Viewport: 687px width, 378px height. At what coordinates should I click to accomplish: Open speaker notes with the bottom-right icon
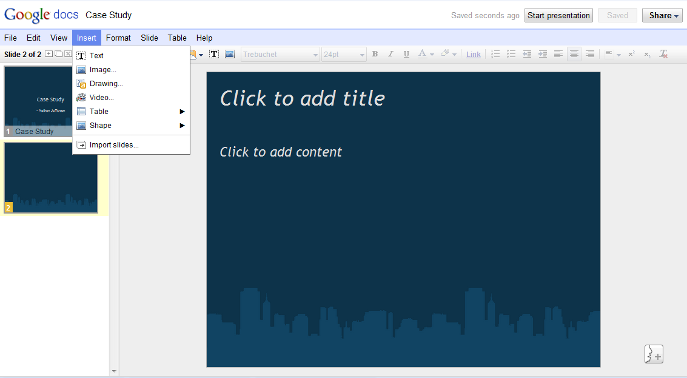click(x=654, y=354)
